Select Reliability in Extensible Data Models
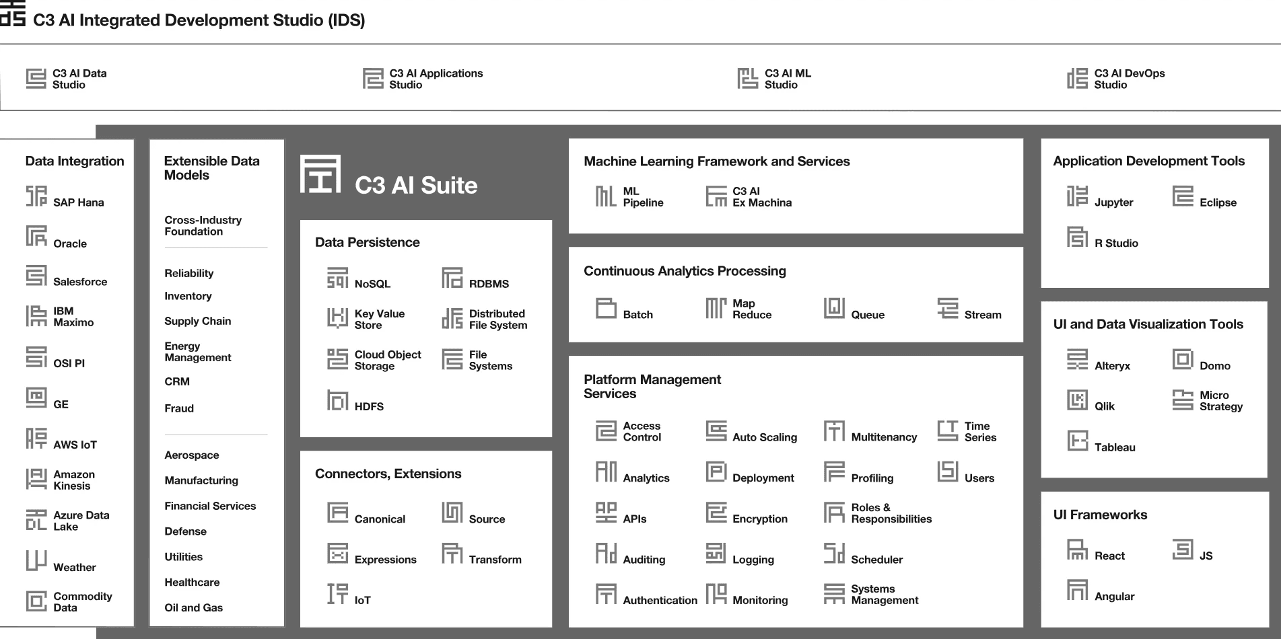 pyautogui.click(x=188, y=273)
